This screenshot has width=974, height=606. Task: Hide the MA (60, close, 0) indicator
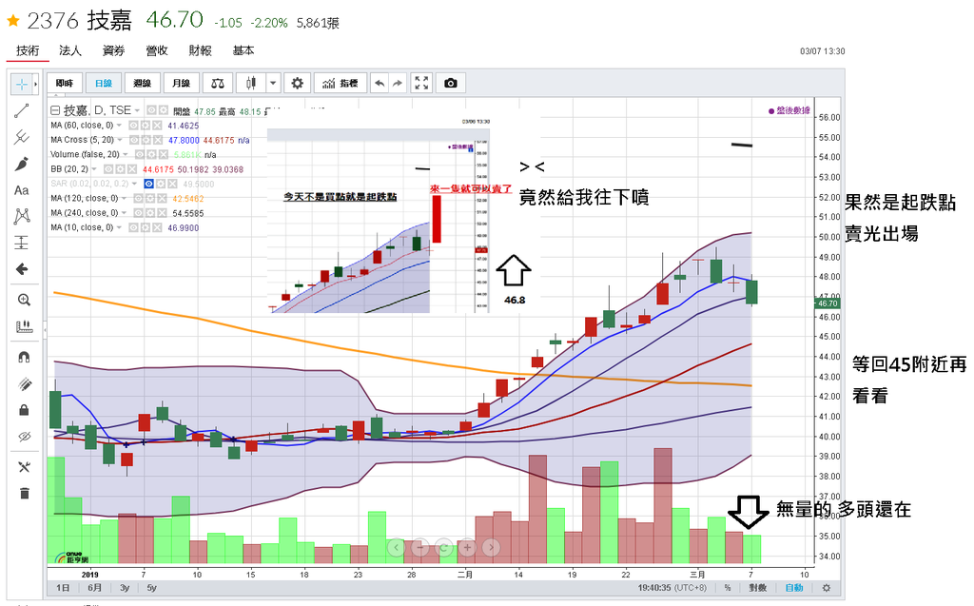click(133, 125)
